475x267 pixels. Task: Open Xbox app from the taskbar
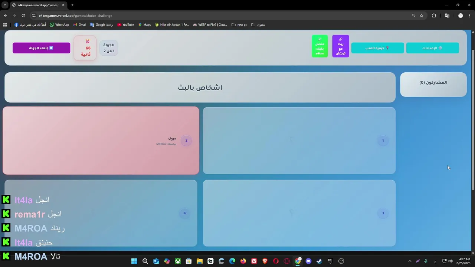[x=178, y=261]
